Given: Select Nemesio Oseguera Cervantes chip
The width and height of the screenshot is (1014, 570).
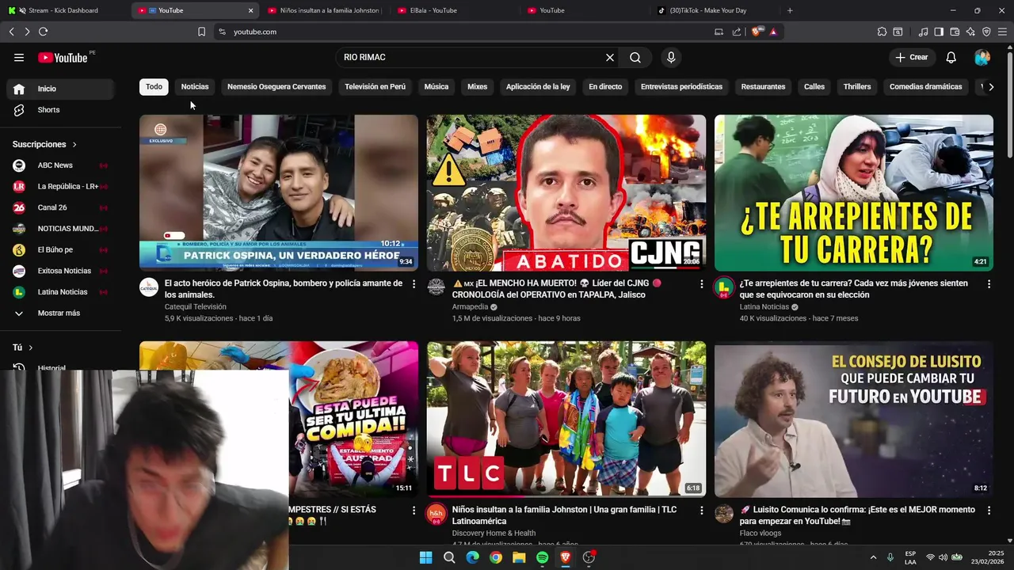Looking at the screenshot, I should 276,87.
